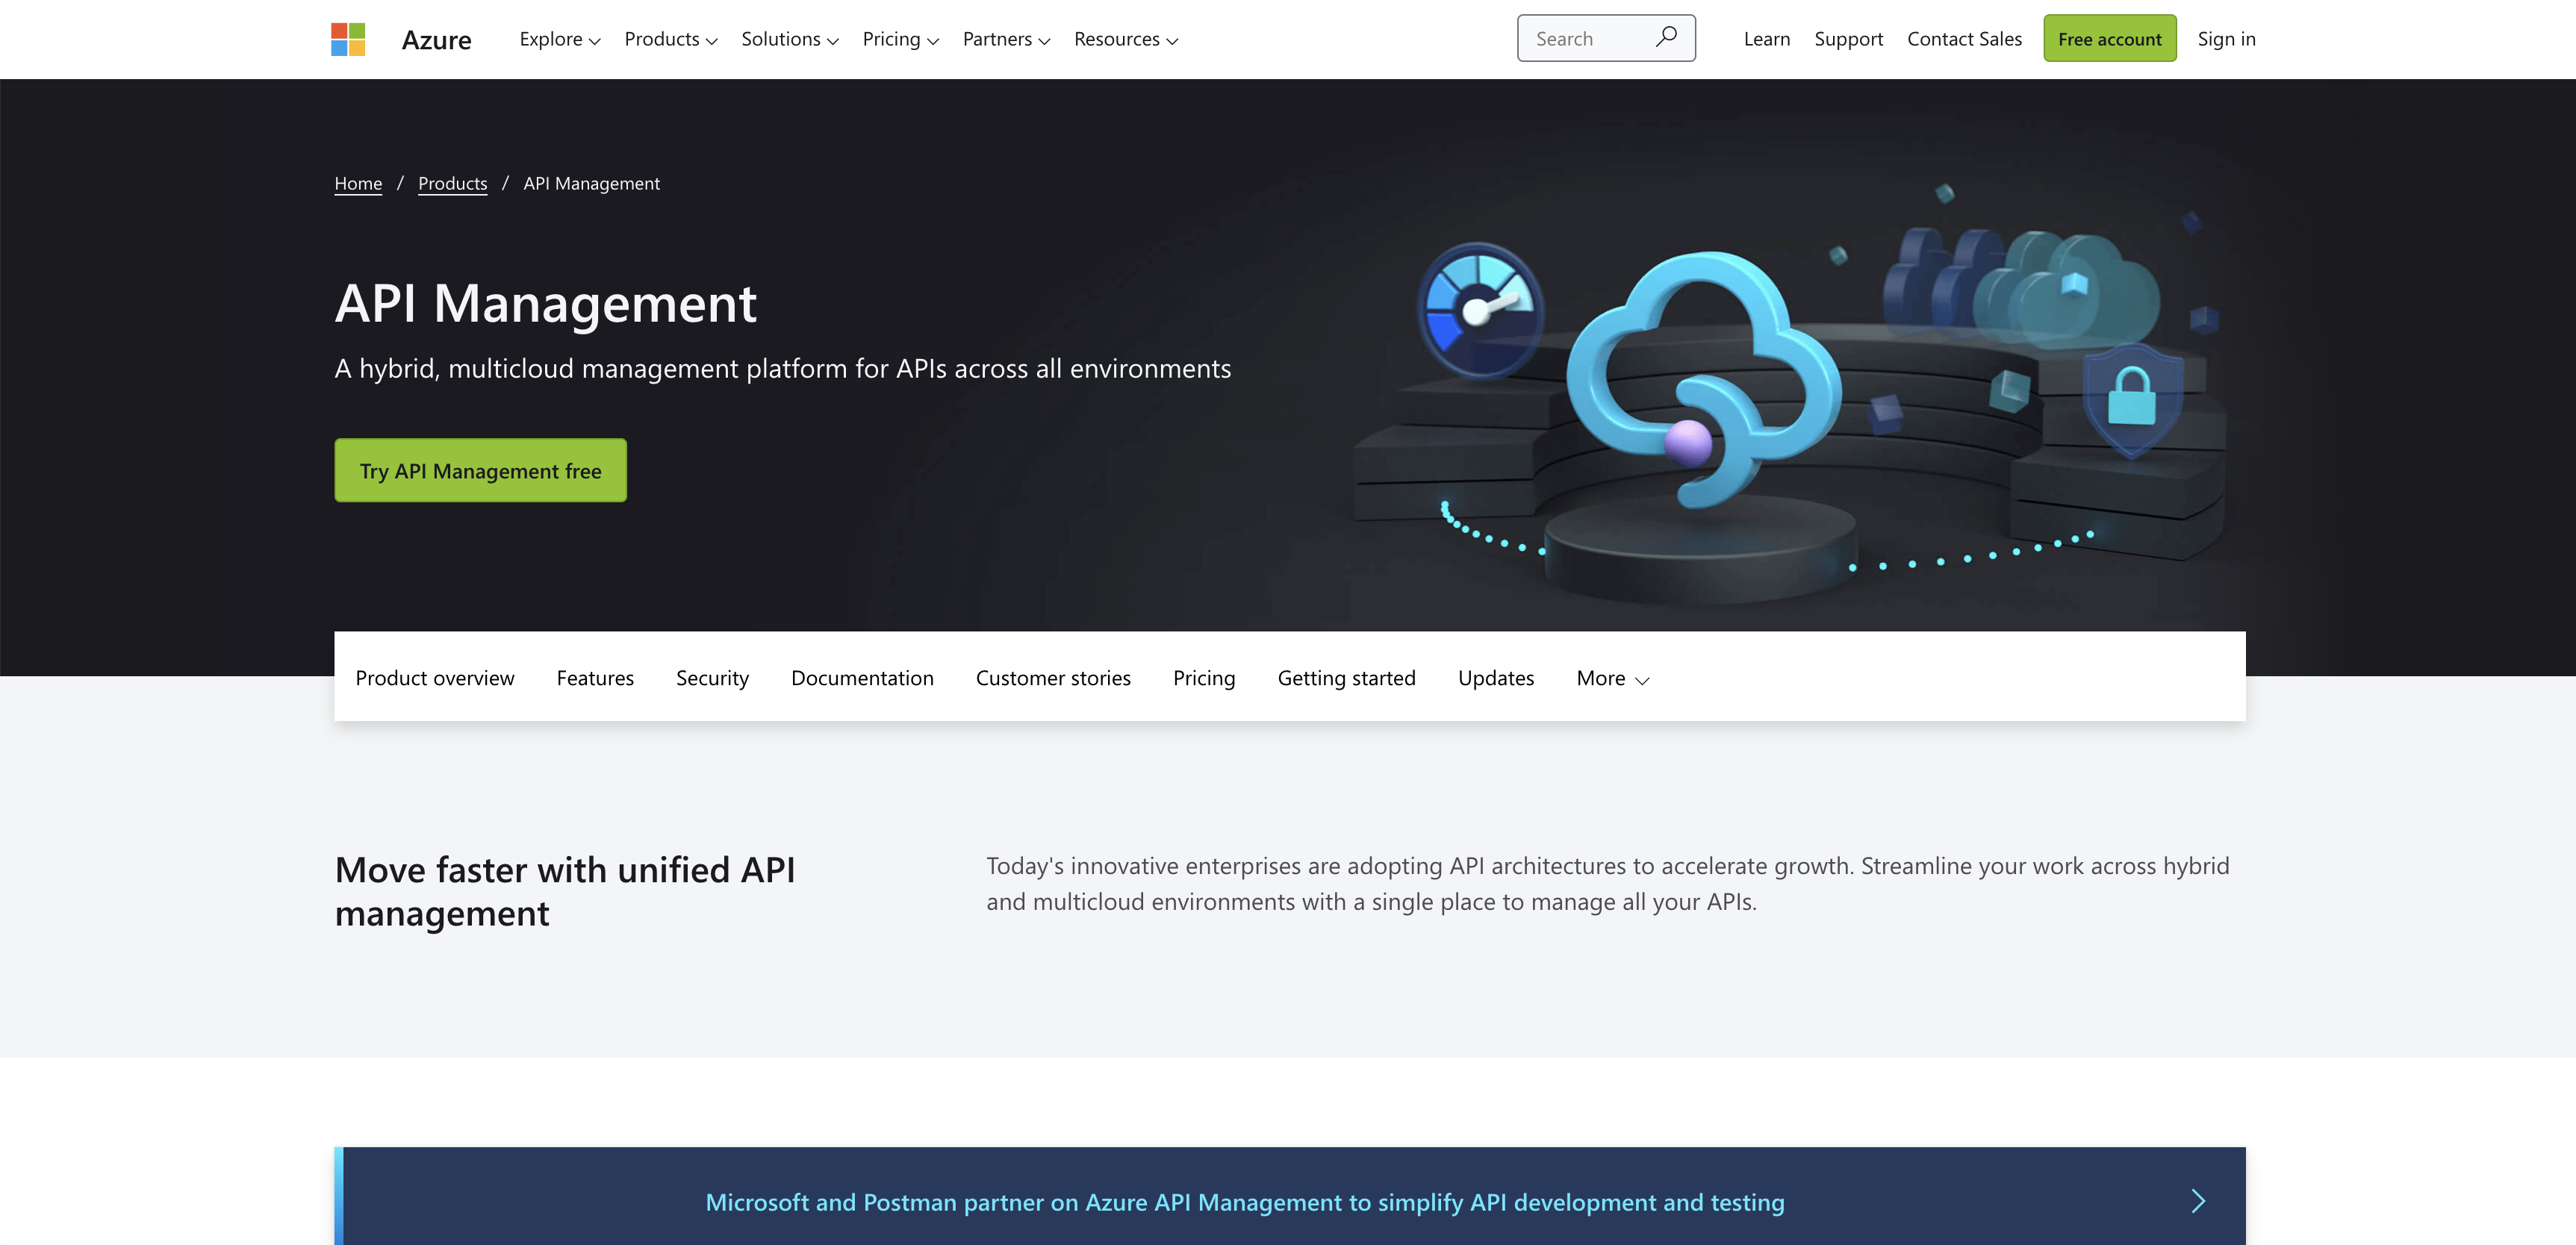This screenshot has width=2576, height=1245.
Task: Click into the Search input field
Action: (1585, 39)
